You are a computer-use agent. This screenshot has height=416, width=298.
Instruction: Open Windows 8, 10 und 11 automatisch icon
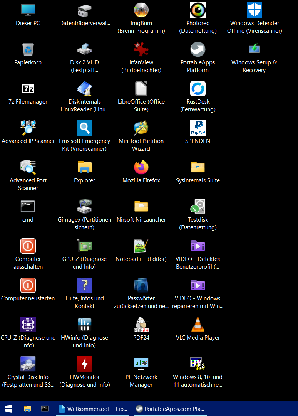198,364
